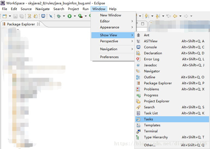Show the Javadoc view
This screenshot has width=210, height=149.
(x=172, y=65)
